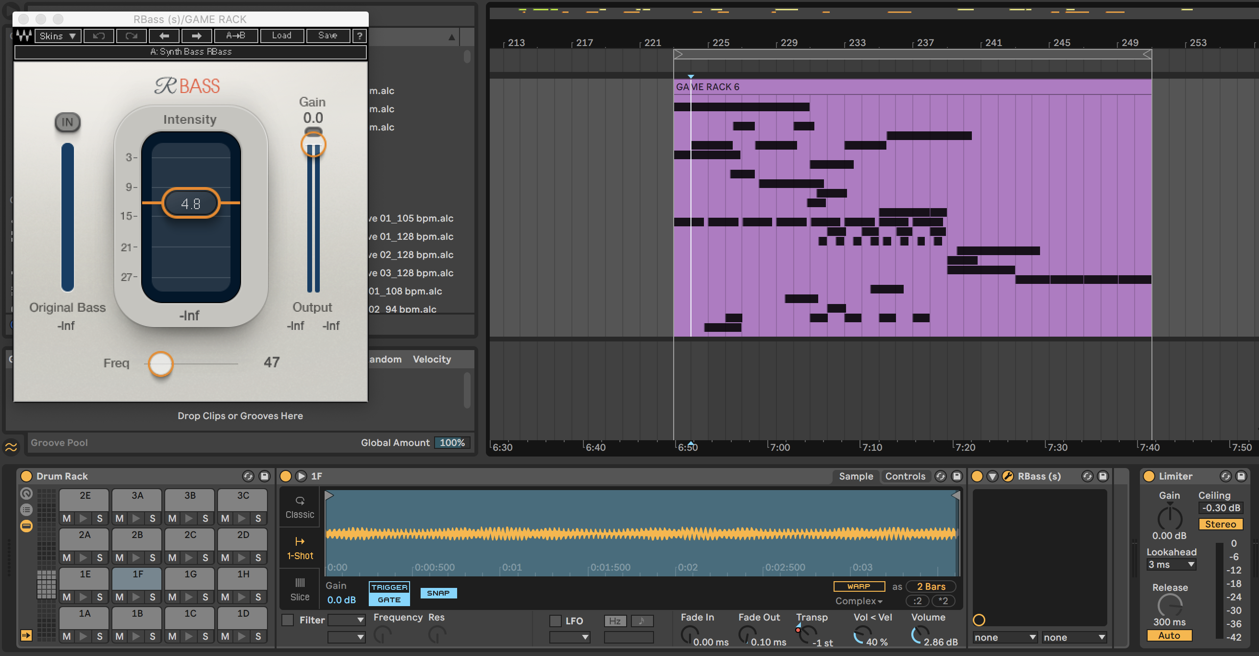Show the Drum Rack input/output section

click(x=26, y=635)
